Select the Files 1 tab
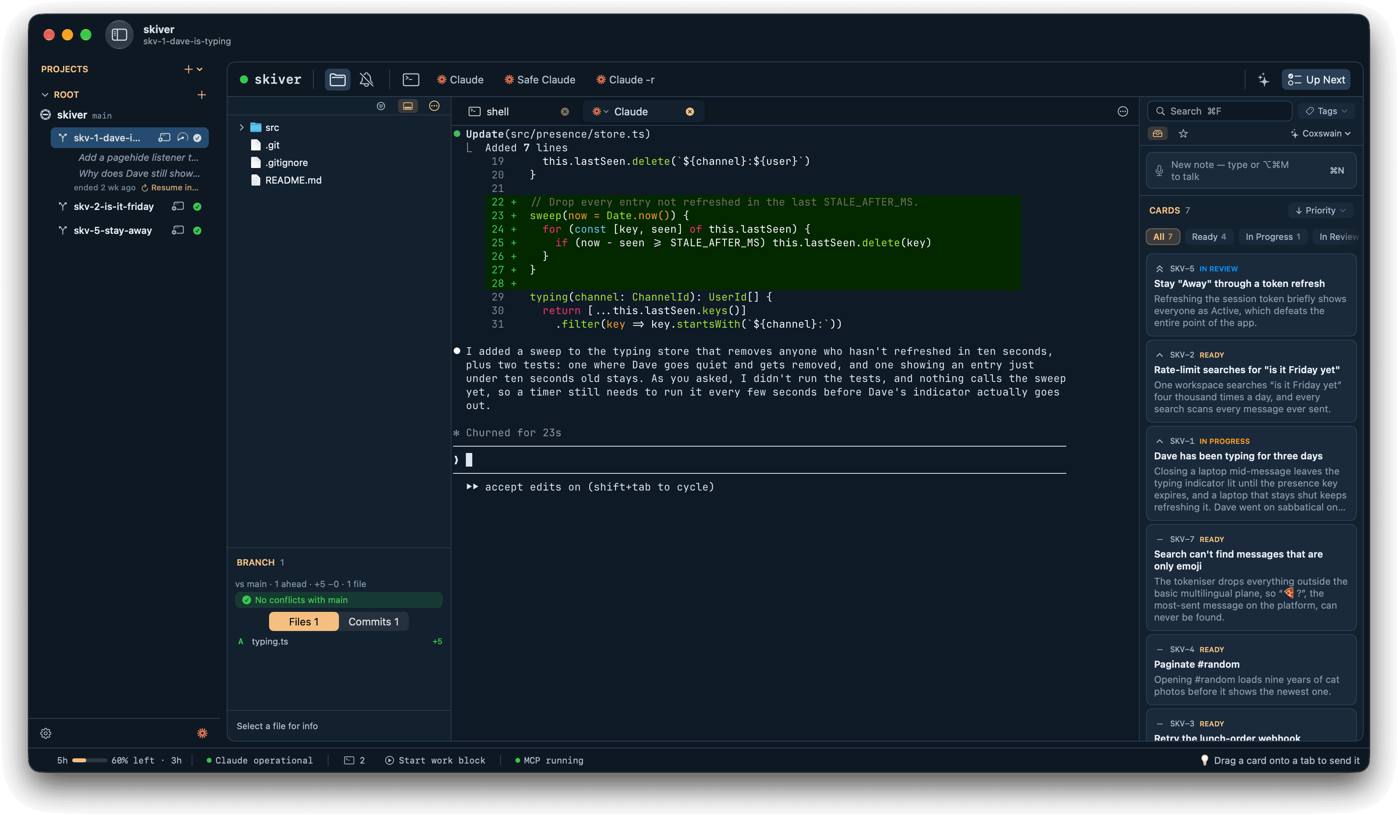1398x815 pixels. pyautogui.click(x=303, y=621)
